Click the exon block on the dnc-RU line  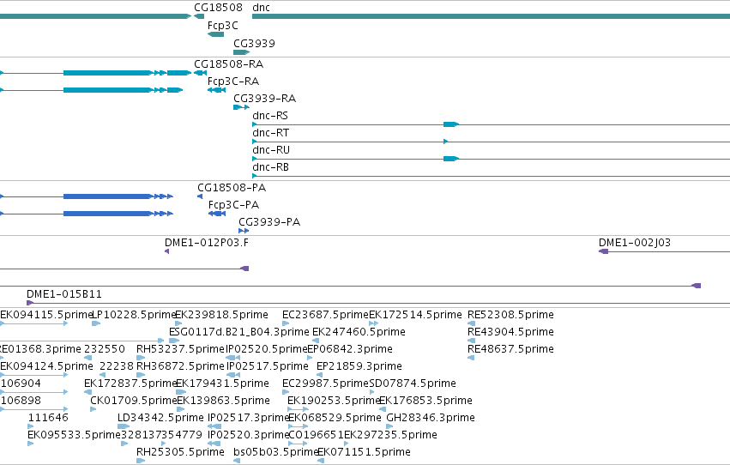[x=450, y=159]
